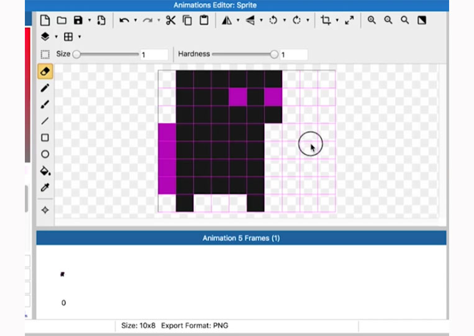Click the resize/scale image icon
This screenshot has width=474, height=336.
pyautogui.click(x=349, y=20)
